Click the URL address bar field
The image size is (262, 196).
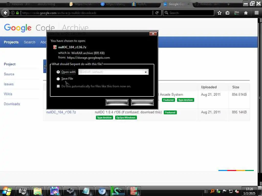pos(87,13)
